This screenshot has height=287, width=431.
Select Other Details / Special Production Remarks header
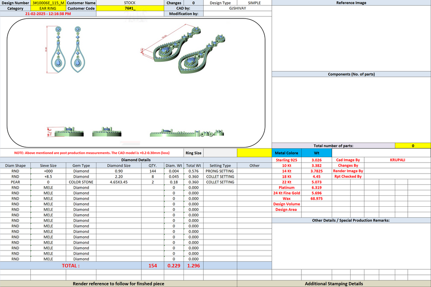[x=351, y=220]
